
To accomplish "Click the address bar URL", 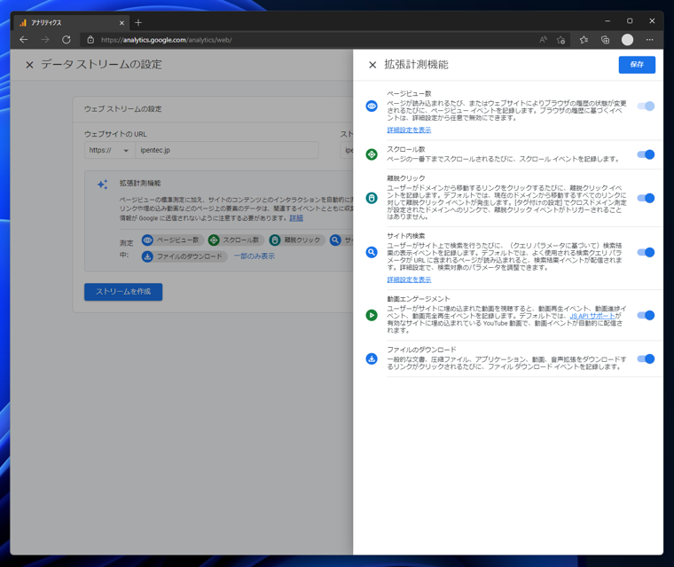I will 167,40.
